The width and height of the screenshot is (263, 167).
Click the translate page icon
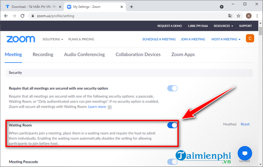pyautogui.click(x=230, y=16)
